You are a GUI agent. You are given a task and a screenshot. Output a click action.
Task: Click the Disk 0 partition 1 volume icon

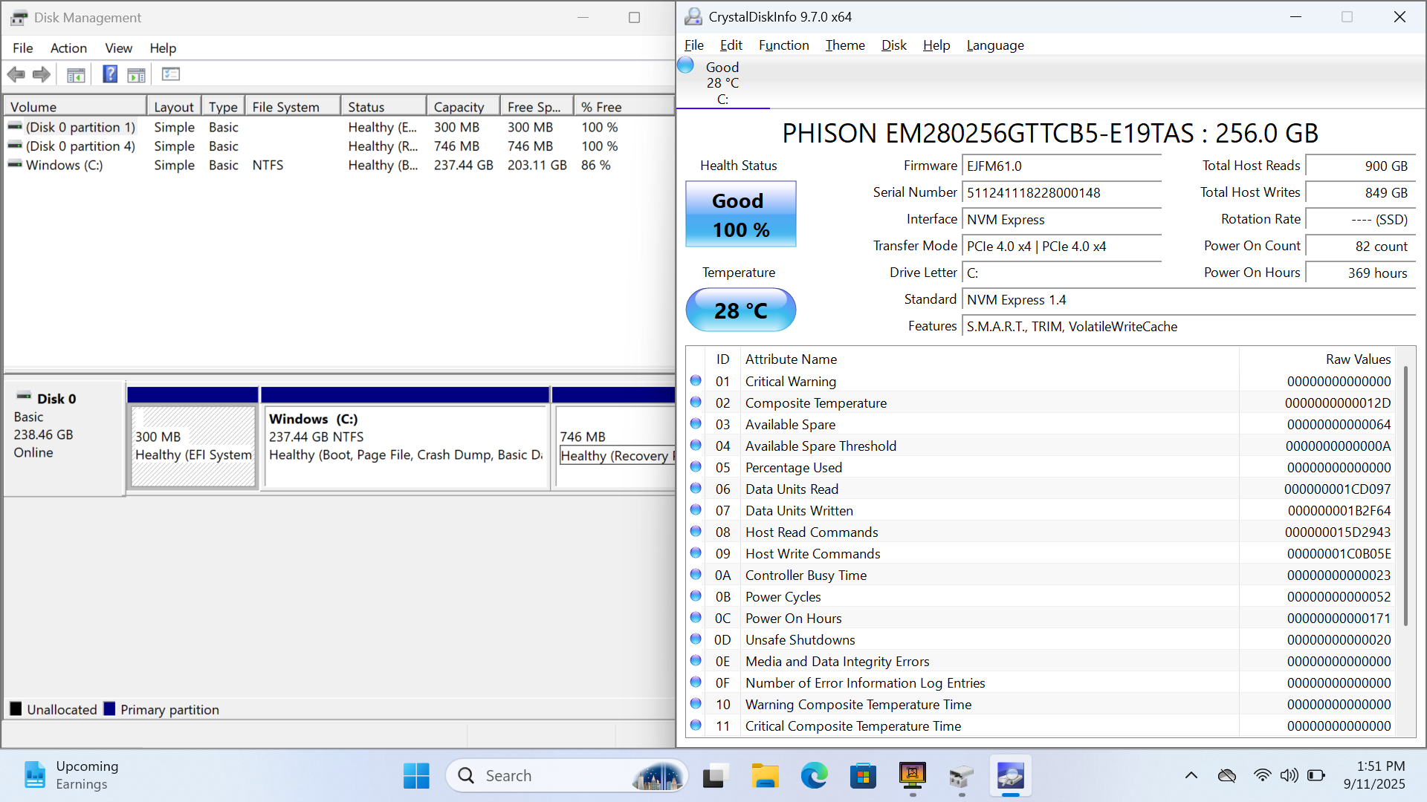(x=15, y=127)
